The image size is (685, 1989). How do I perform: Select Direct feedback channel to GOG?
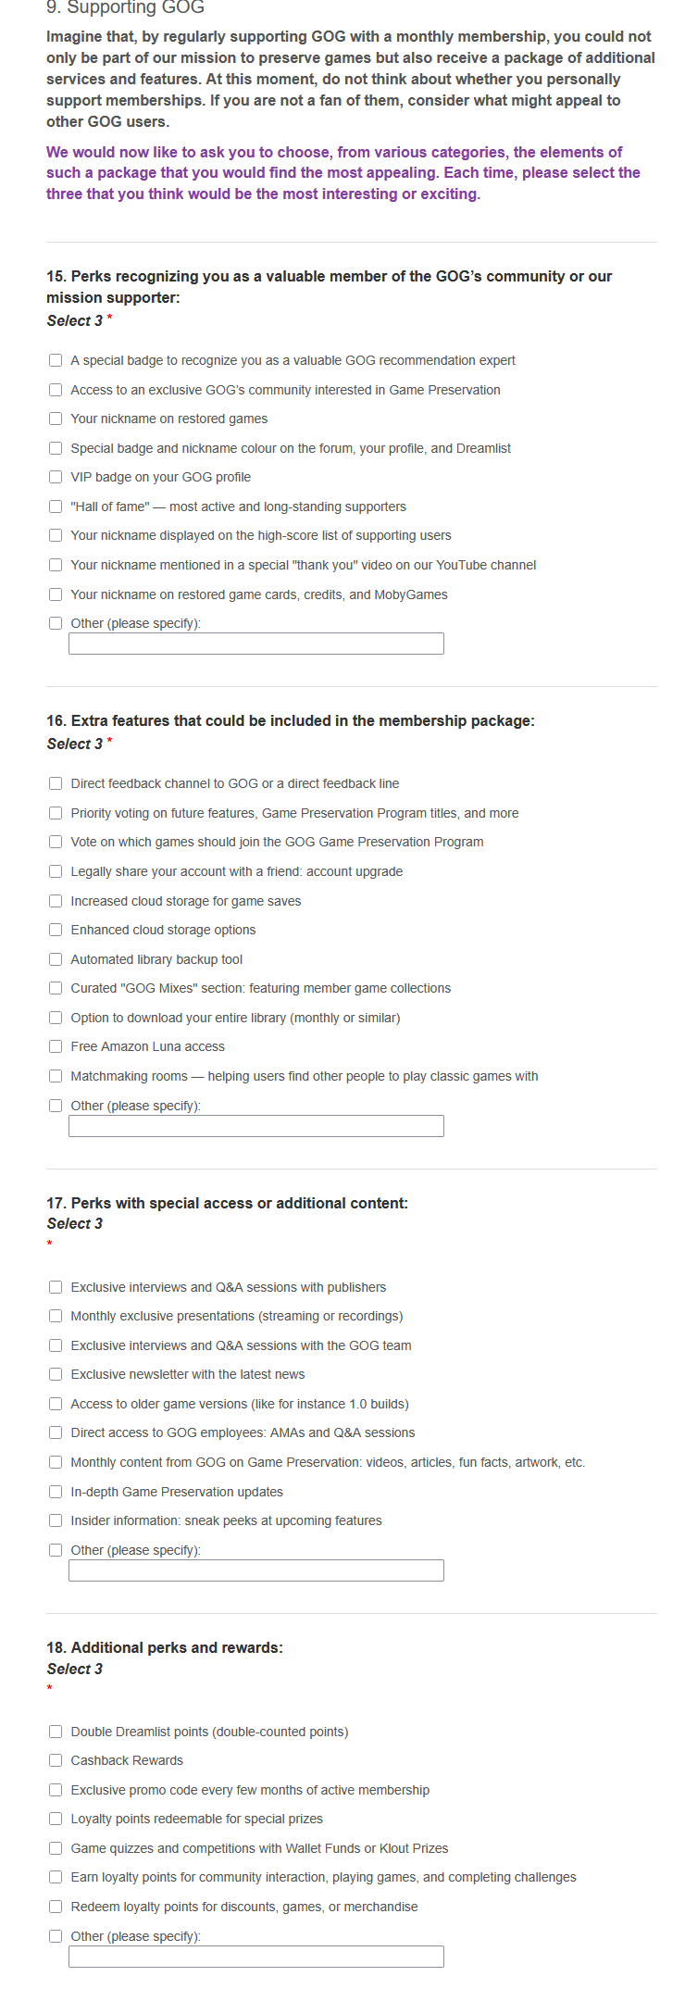pos(56,783)
